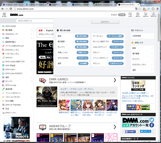161x143 pixels.
Task: Open the エルダー・スクロールズ・オンライン link
Action: (x=77, y=89)
